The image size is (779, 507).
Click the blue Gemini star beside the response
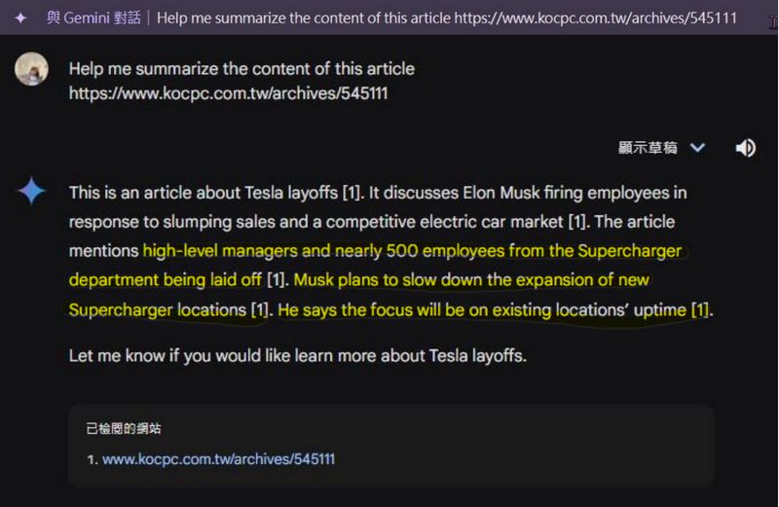point(31,191)
